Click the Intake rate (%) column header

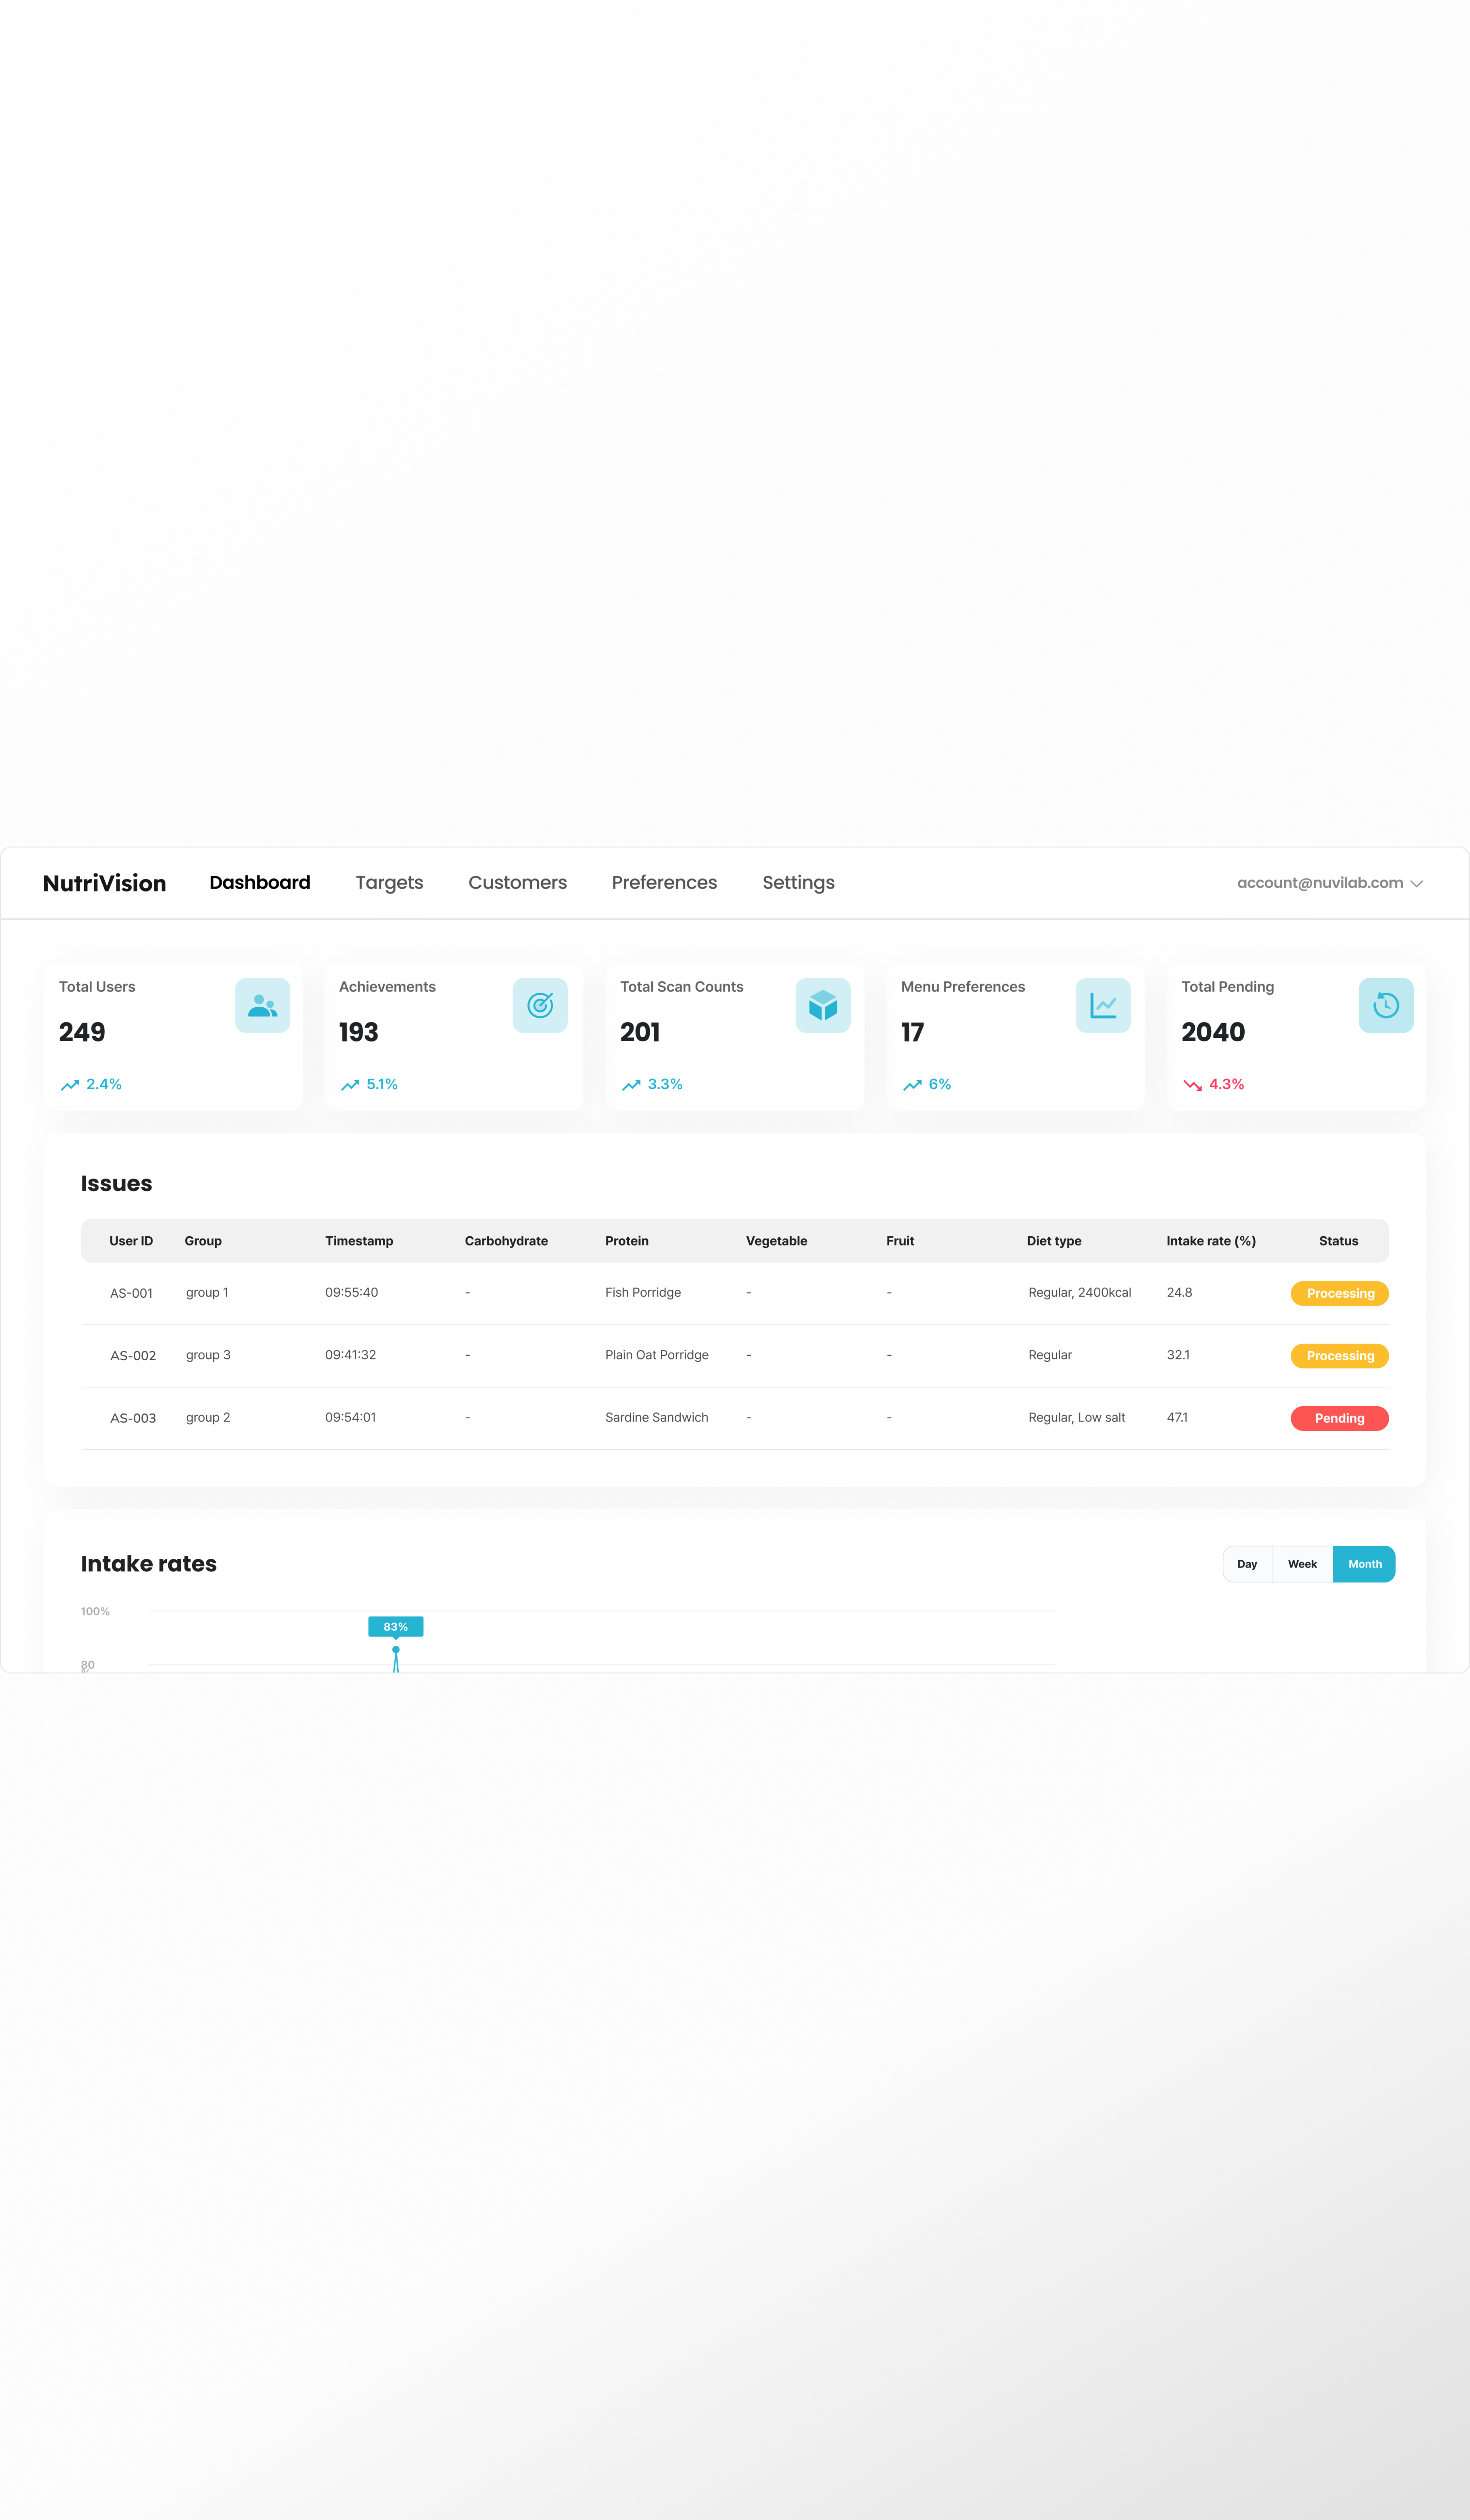tap(1211, 1241)
